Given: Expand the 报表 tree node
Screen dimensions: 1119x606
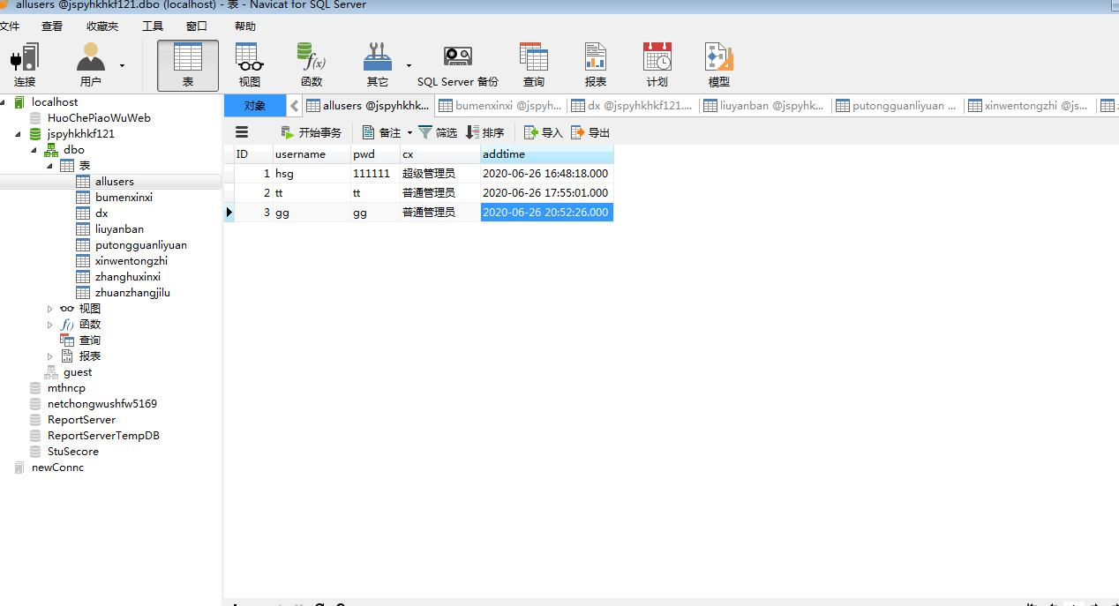Looking at the screenshot, I should click(50, 356).
